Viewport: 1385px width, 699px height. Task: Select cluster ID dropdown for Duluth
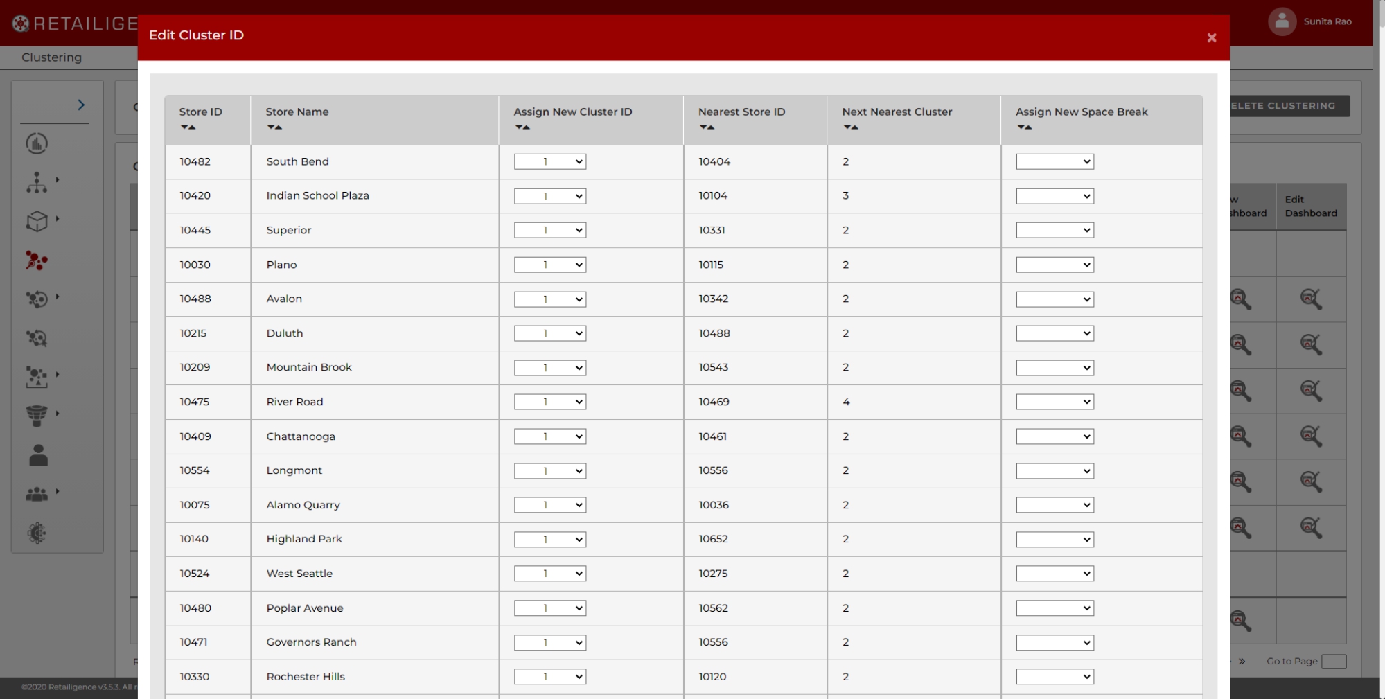point(550,334)
